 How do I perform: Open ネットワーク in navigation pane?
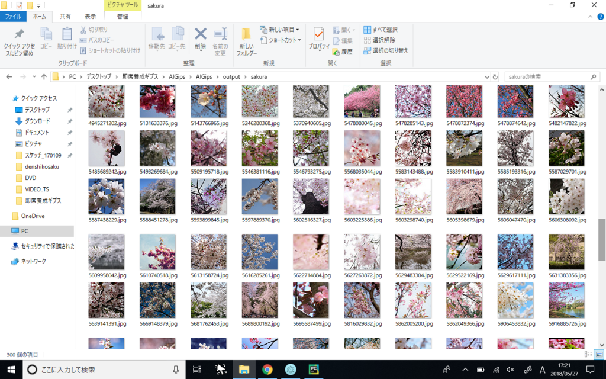[34, 261]
